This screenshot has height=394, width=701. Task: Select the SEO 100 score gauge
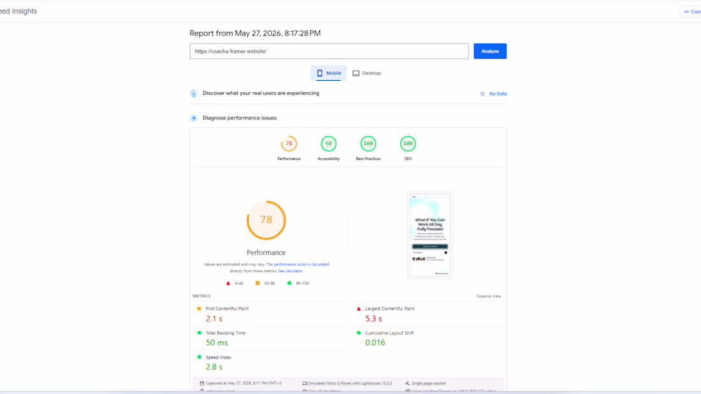click(408, 143)
